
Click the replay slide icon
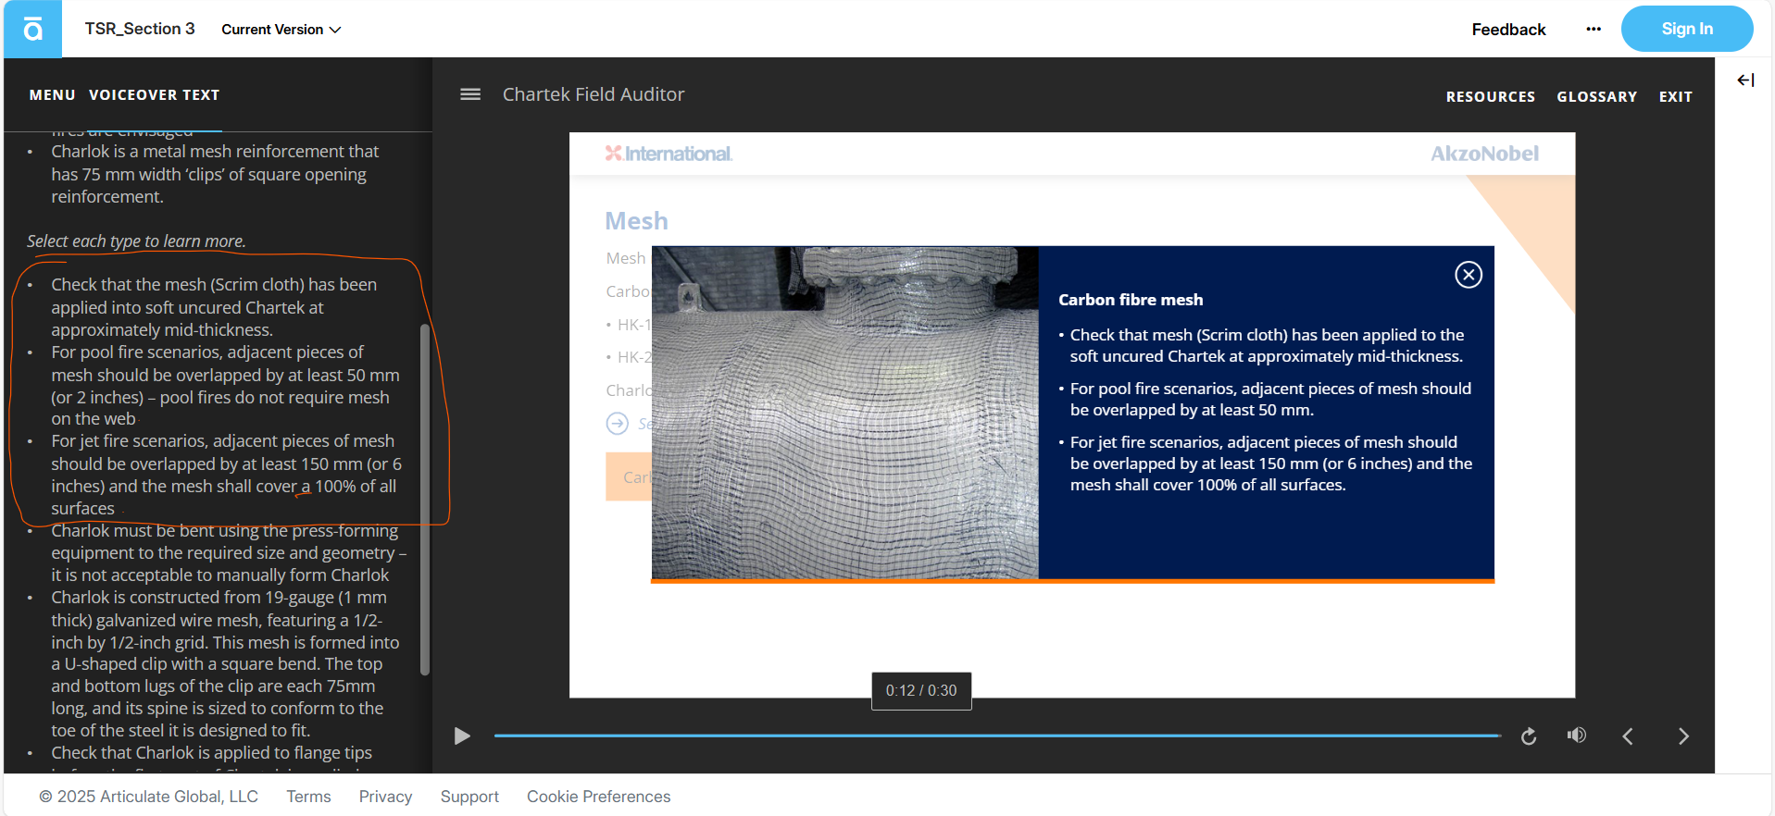(x=1529, y=736)
